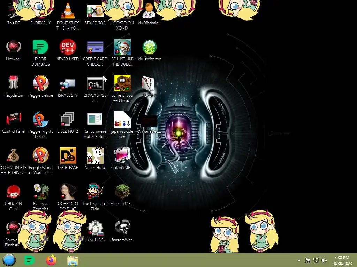Select the japan suicide sim icon
The width and height of the screenshot is (357, 267).
click(x=122, y=125)
